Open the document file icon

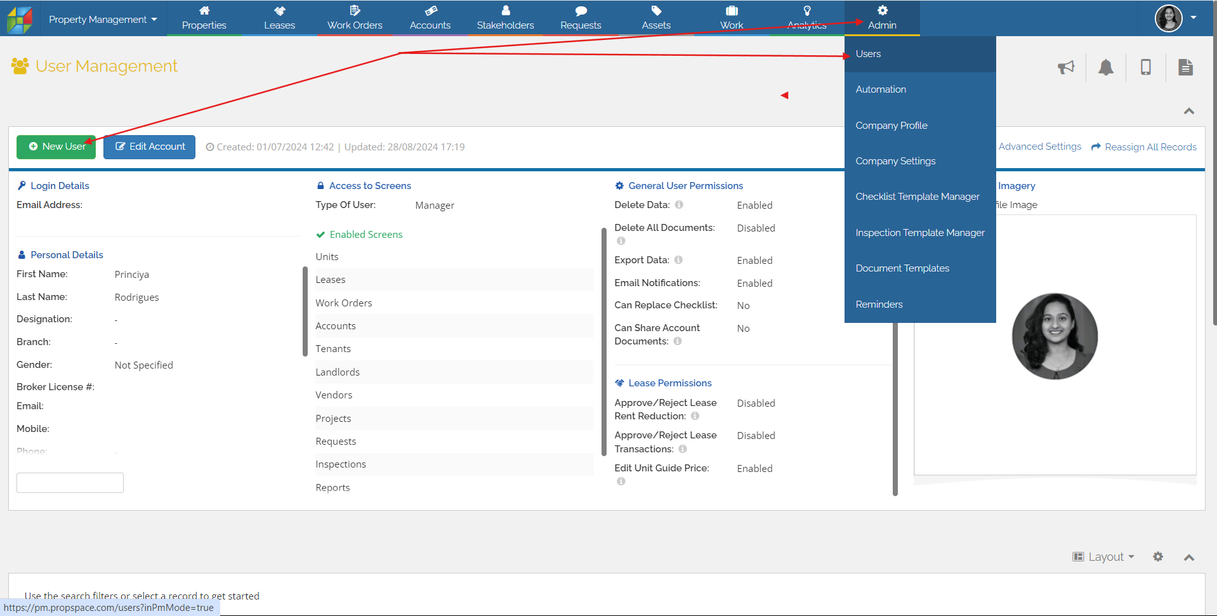(1185, 67)
